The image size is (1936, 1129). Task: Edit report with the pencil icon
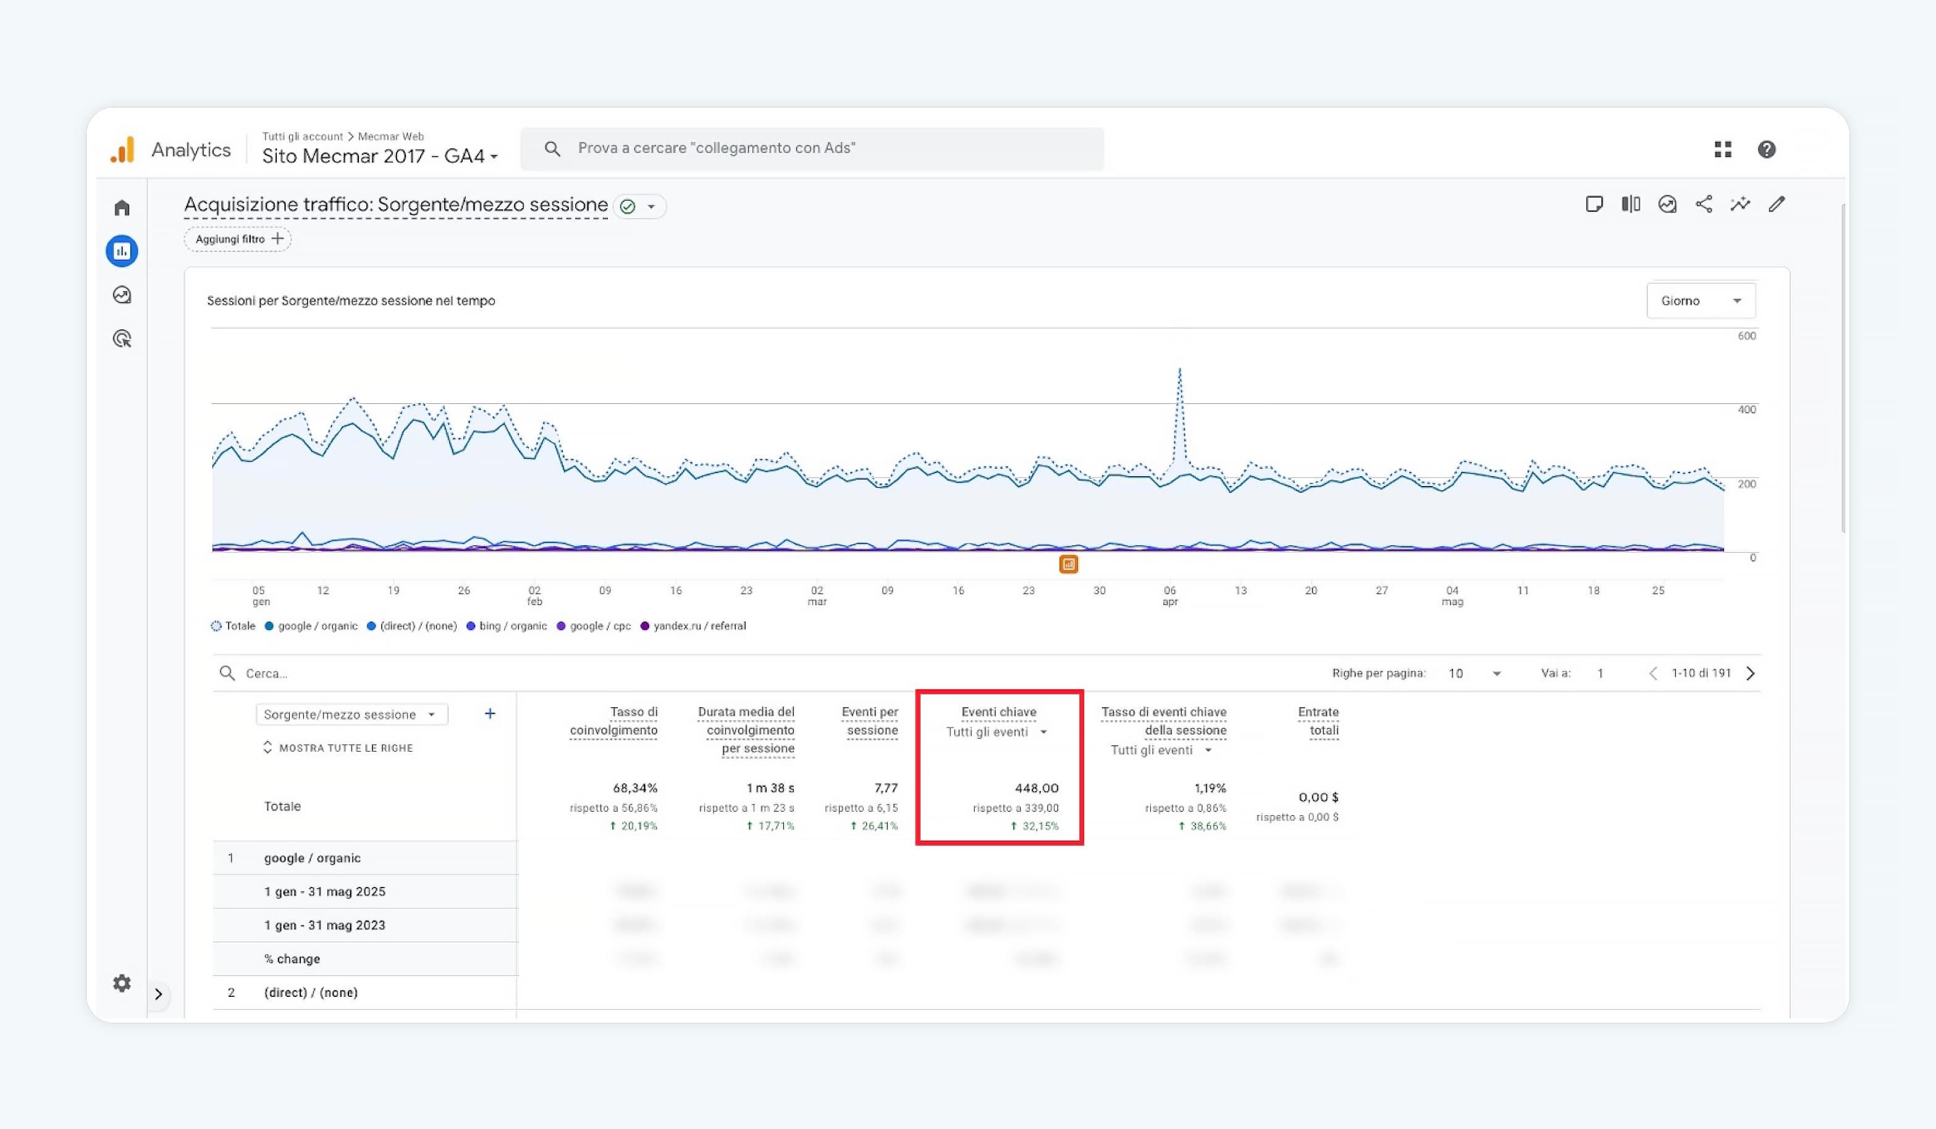point(1777,204)
